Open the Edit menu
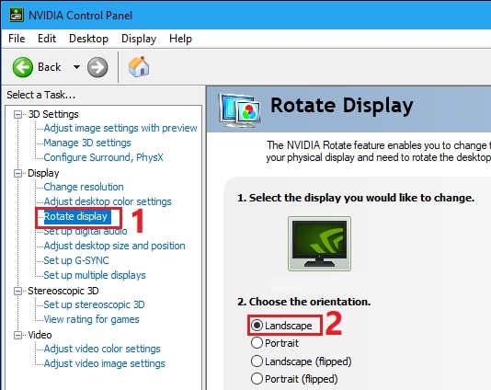491x390 pixels. [x=47, y=39]
